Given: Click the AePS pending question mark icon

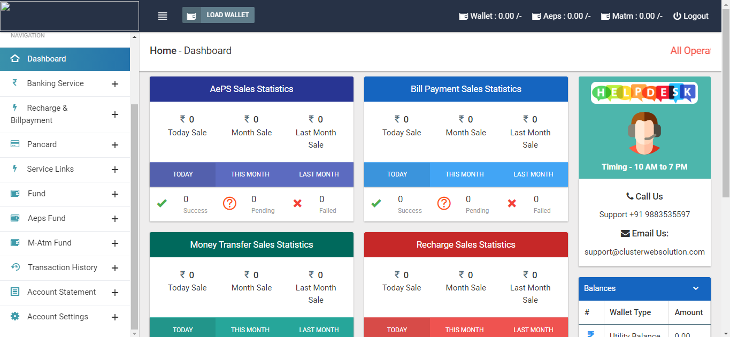Looking at the screenshot, I should click(x=229, y=203).
